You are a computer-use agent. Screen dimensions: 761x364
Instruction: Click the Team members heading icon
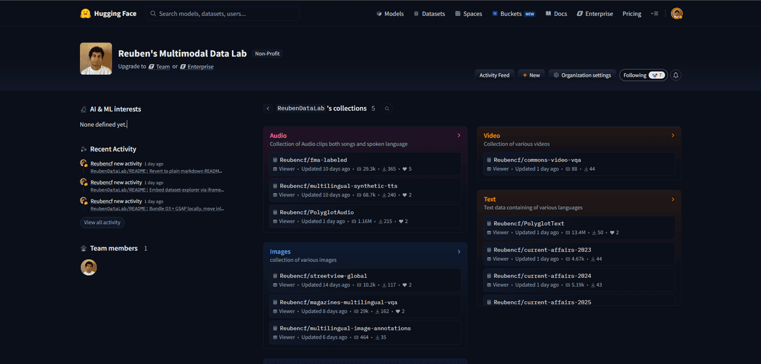83,249
